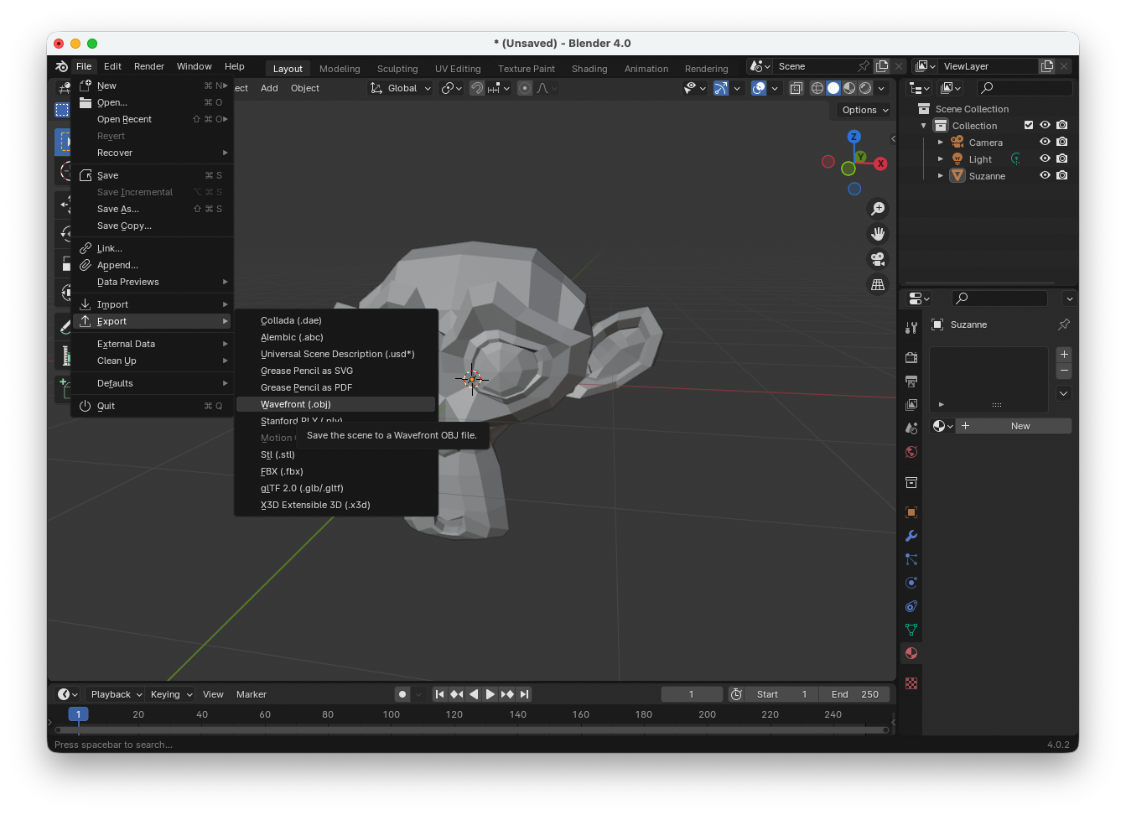Disable the Camera object in renders

pos(1062,143)
